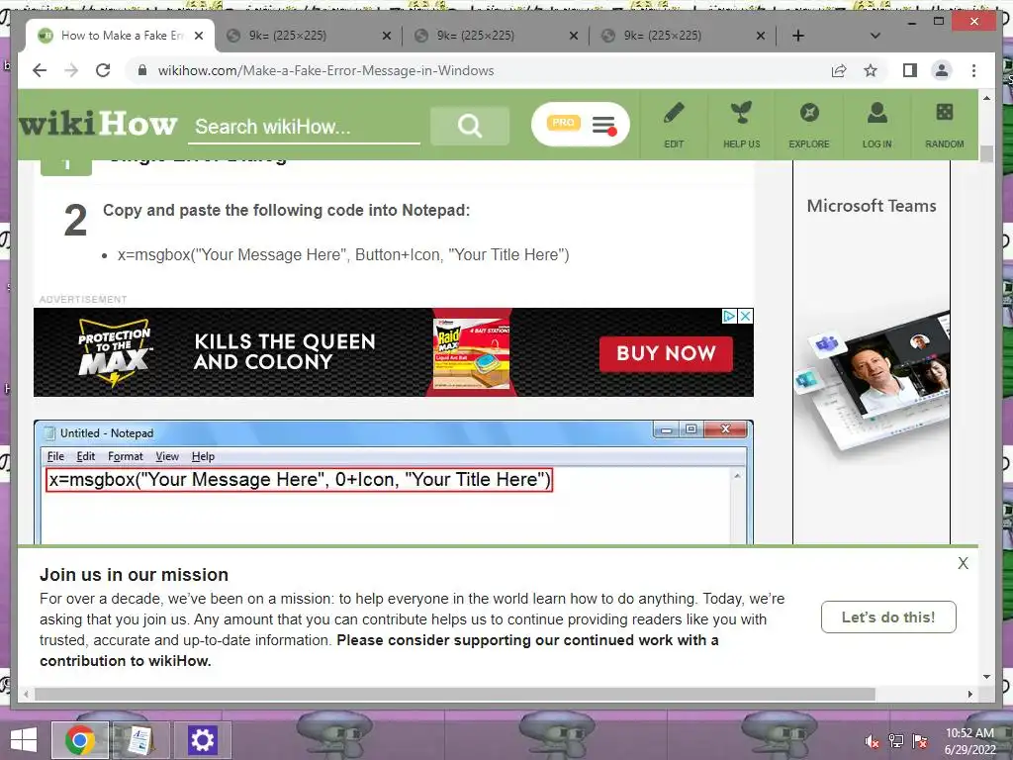Viewport: 1013px width, 760px height.
Task: Click the x=msgbox bullet code text
Action: coord(343,254)
